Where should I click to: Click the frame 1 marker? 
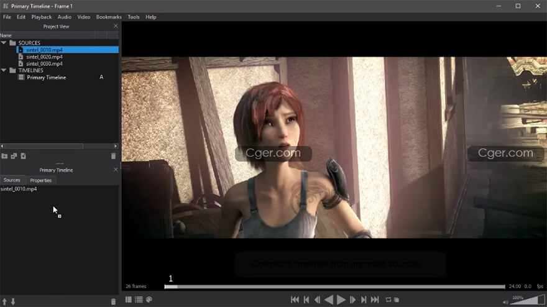click(170, 278)
